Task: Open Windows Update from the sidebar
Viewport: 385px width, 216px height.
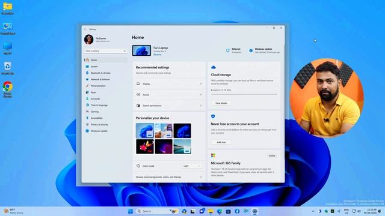Action: pos(106,131)
